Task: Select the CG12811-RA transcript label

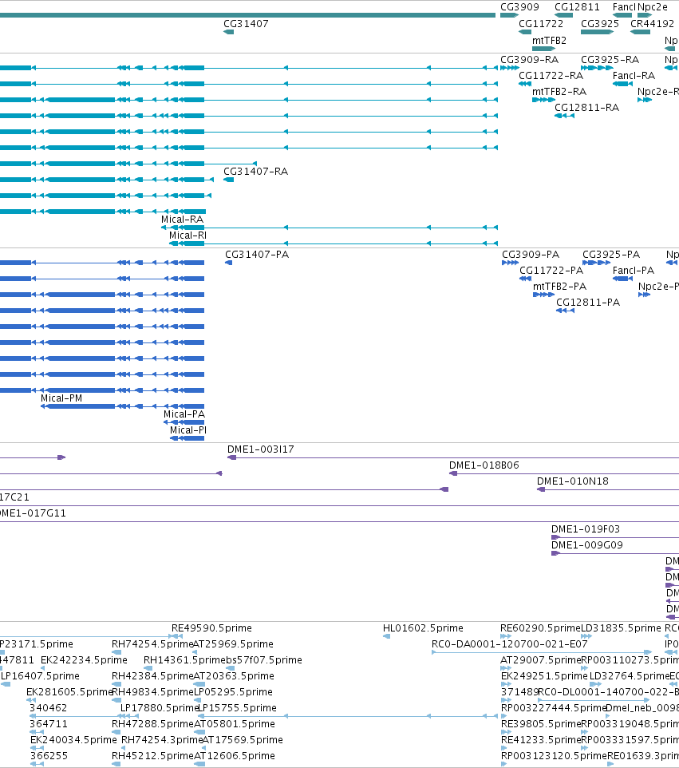Action: coord(586,107)
